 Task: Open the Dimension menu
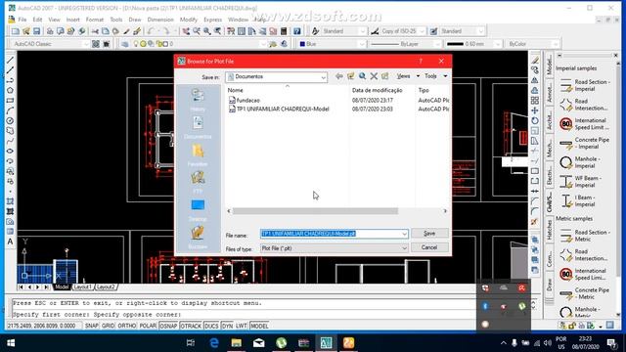pyautogui.click(x=160, y=20)
